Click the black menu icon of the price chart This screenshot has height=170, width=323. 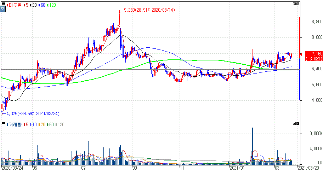(x=3, y=4)
